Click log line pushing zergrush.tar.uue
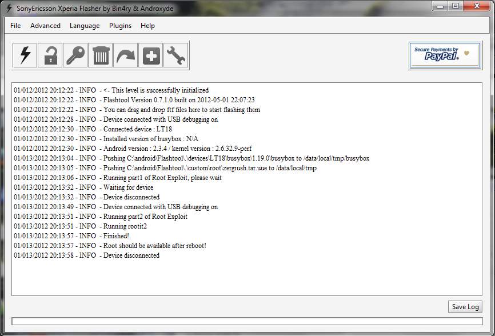Image resolution: width=495 pixels, height=336 pixels. (x=165, y=168)
